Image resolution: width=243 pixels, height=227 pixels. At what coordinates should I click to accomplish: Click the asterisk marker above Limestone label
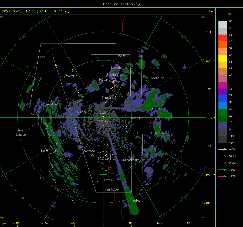coord(51,102)
